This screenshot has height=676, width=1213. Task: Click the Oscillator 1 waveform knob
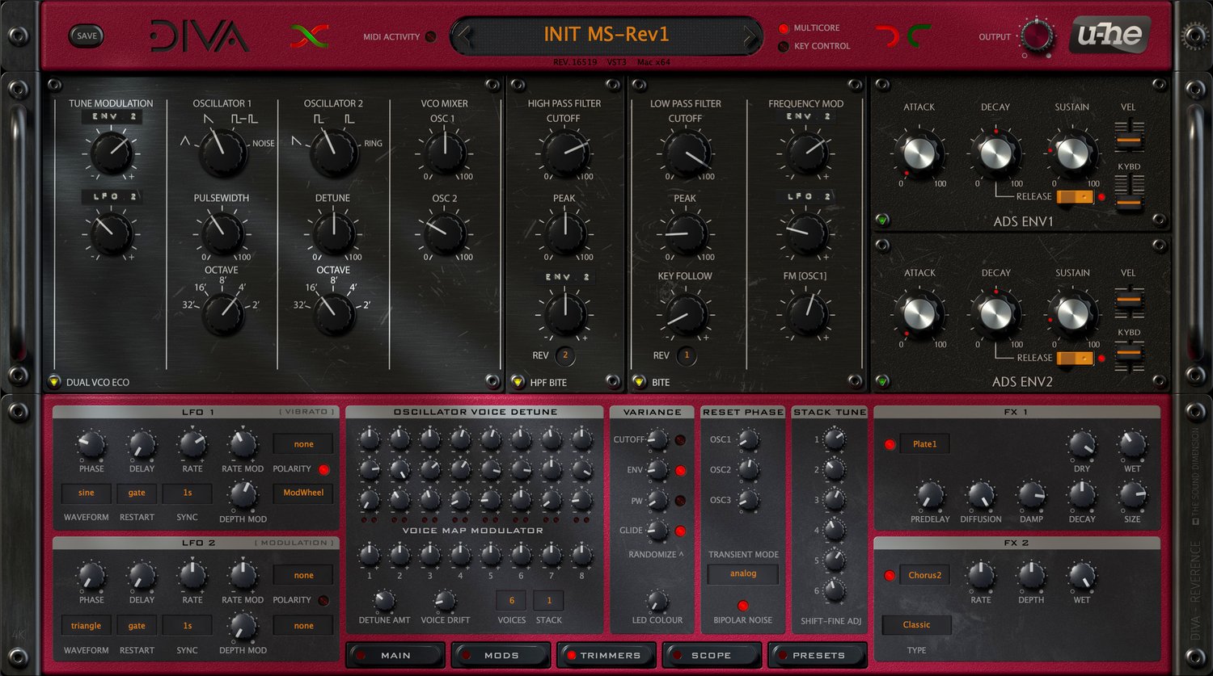[x=222, y=153]
